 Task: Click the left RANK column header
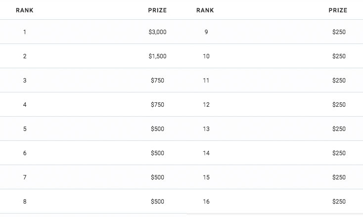pos(25,10)
